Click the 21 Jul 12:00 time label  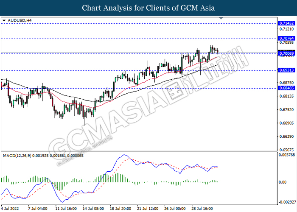coord(148,209)
